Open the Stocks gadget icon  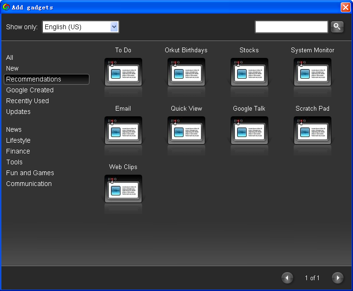point(249,72)
